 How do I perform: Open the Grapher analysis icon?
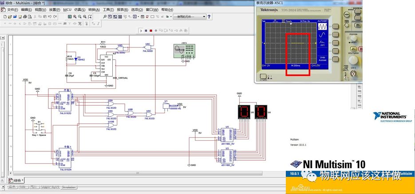[x=134, y=16]
